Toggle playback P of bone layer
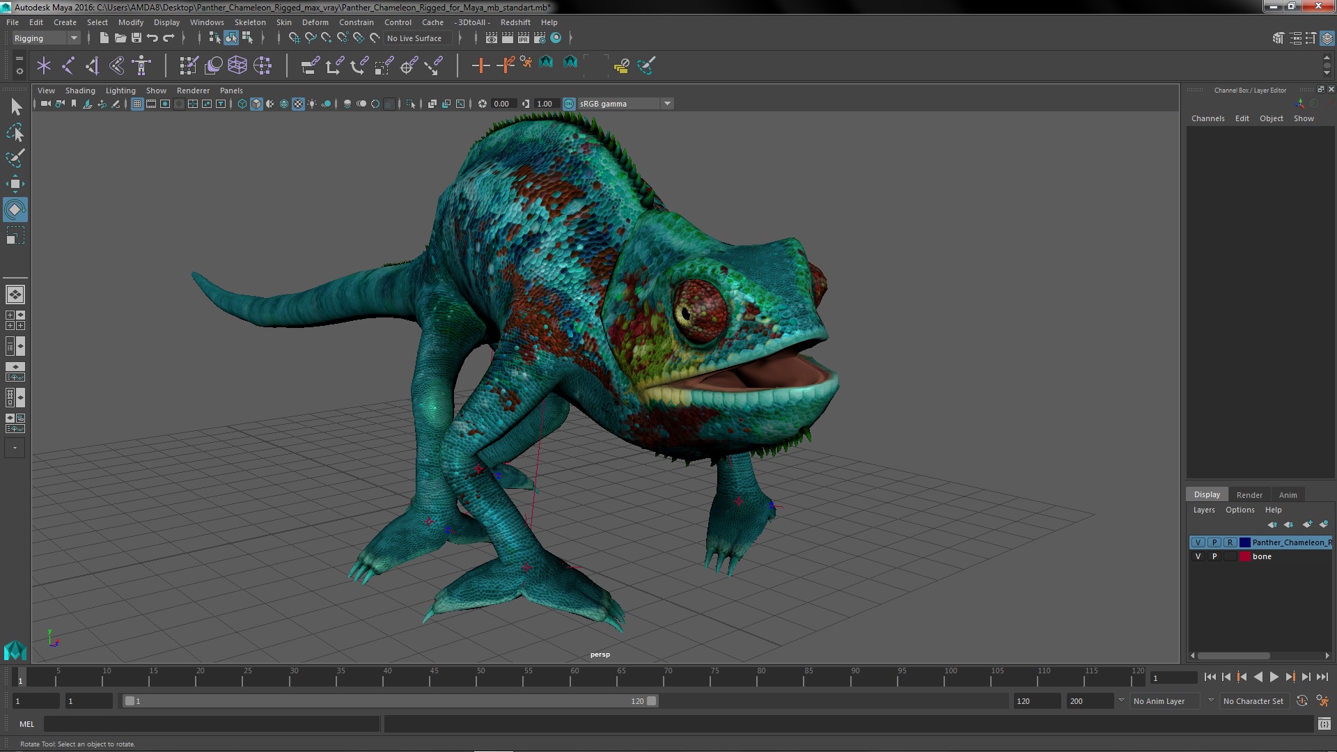Screen dimensions: 1337x752 pyautogui.click(x=1214, y=556)
